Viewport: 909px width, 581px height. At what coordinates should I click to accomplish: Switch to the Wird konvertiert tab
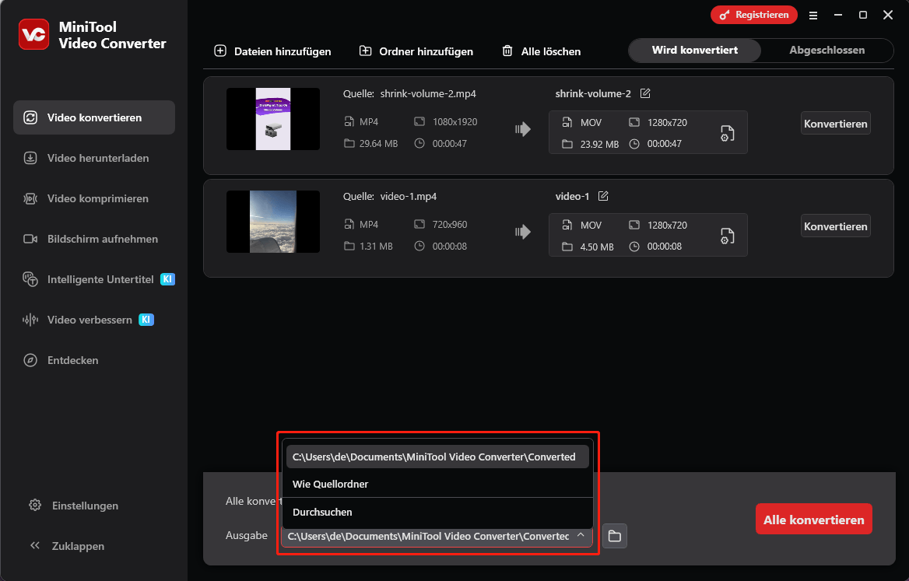tap(694, 51)
